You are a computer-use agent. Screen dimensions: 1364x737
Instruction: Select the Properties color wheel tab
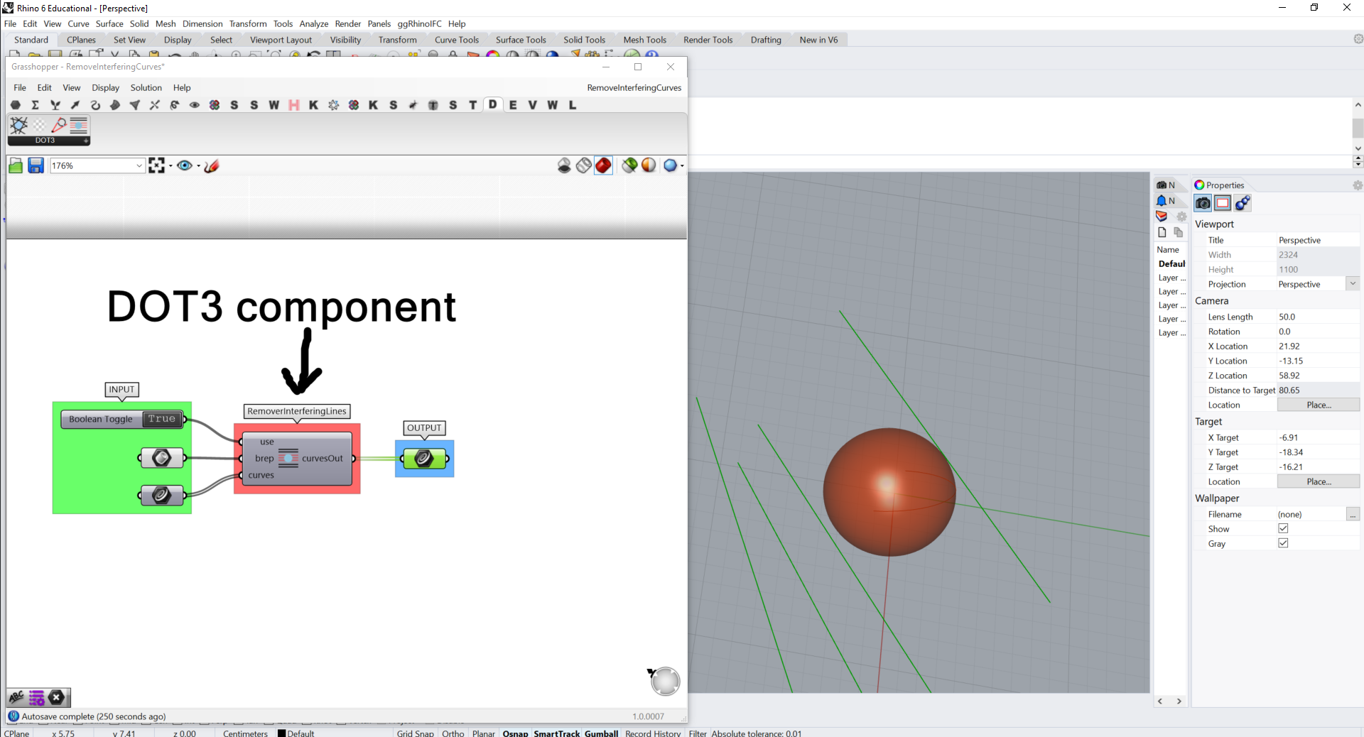point(1198,185)
